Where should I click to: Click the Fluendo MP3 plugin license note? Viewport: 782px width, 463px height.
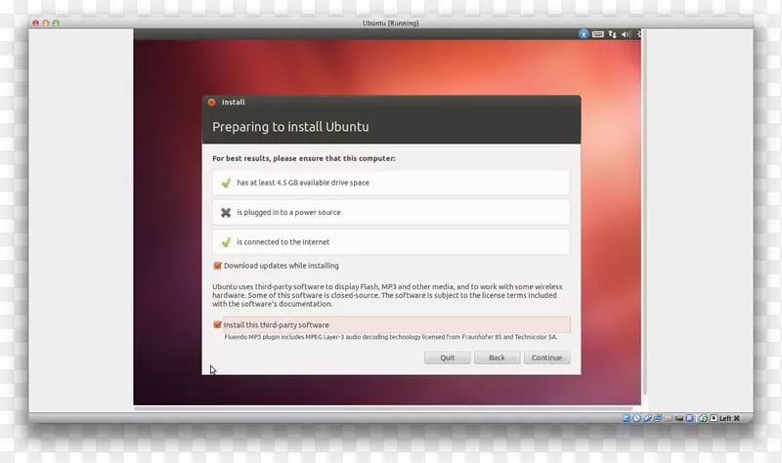click(390, 337)
